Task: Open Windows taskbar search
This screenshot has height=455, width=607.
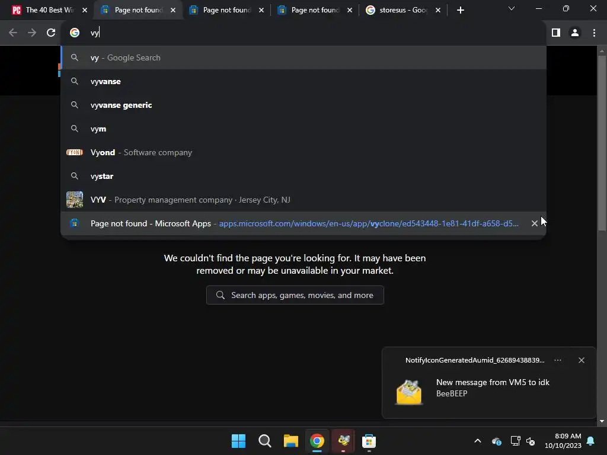Action: 265,441
